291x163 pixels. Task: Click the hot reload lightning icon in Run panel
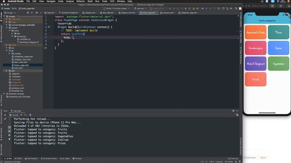(21, 115)
